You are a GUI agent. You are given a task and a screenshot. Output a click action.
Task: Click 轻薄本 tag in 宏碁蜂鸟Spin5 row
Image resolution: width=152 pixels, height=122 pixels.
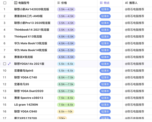[x=105, y=71]
